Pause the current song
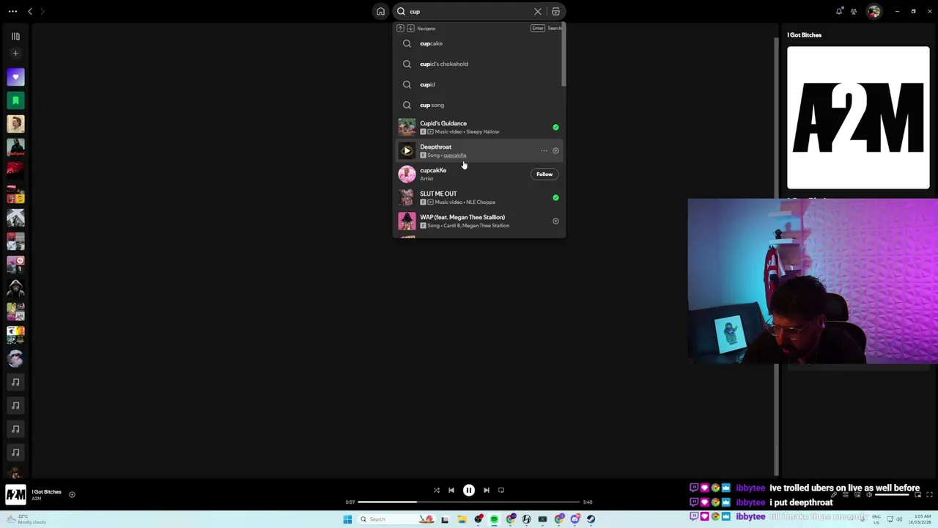 coord(469,490)
